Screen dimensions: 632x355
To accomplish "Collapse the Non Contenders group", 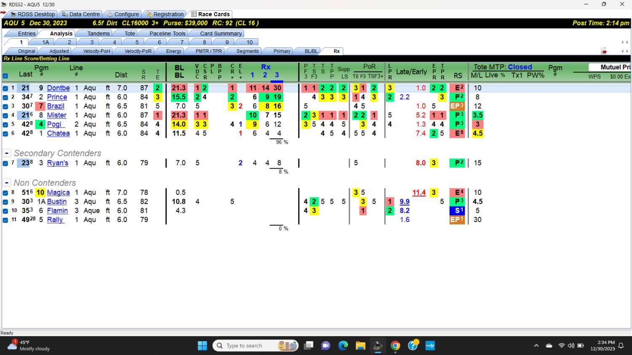I will pyautogui.click(x=7, y=183).
